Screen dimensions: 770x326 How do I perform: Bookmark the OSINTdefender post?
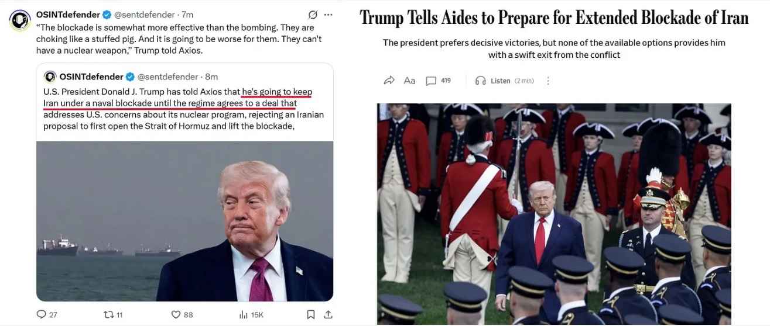[311, 314]
